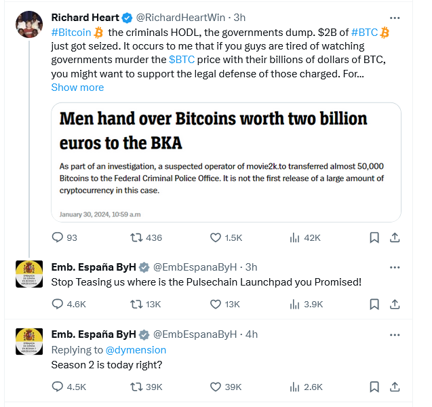This screenshot has height=407, width=432.
Task: Expand tweet text with Show more
Action: point(77,88)
